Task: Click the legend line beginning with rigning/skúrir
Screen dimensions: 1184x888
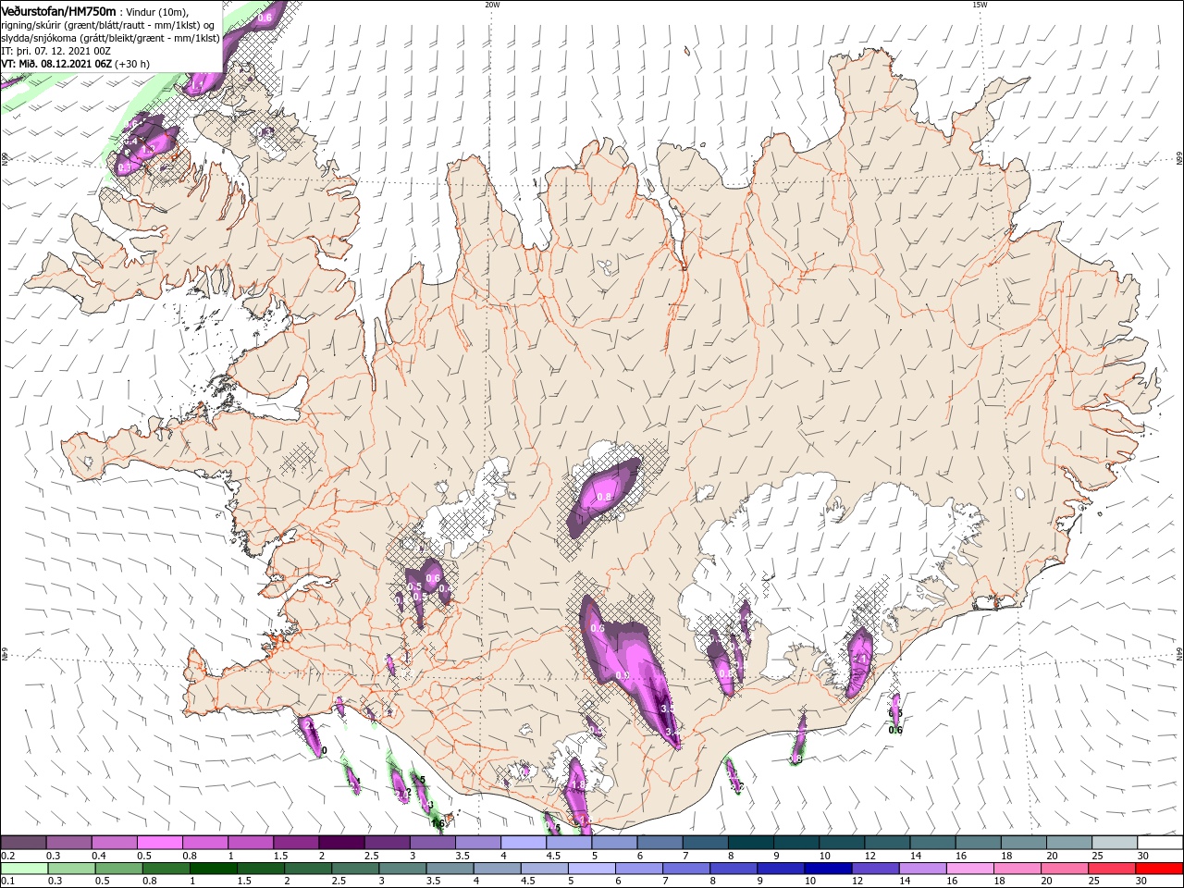Action: click(x=108, y=25)
